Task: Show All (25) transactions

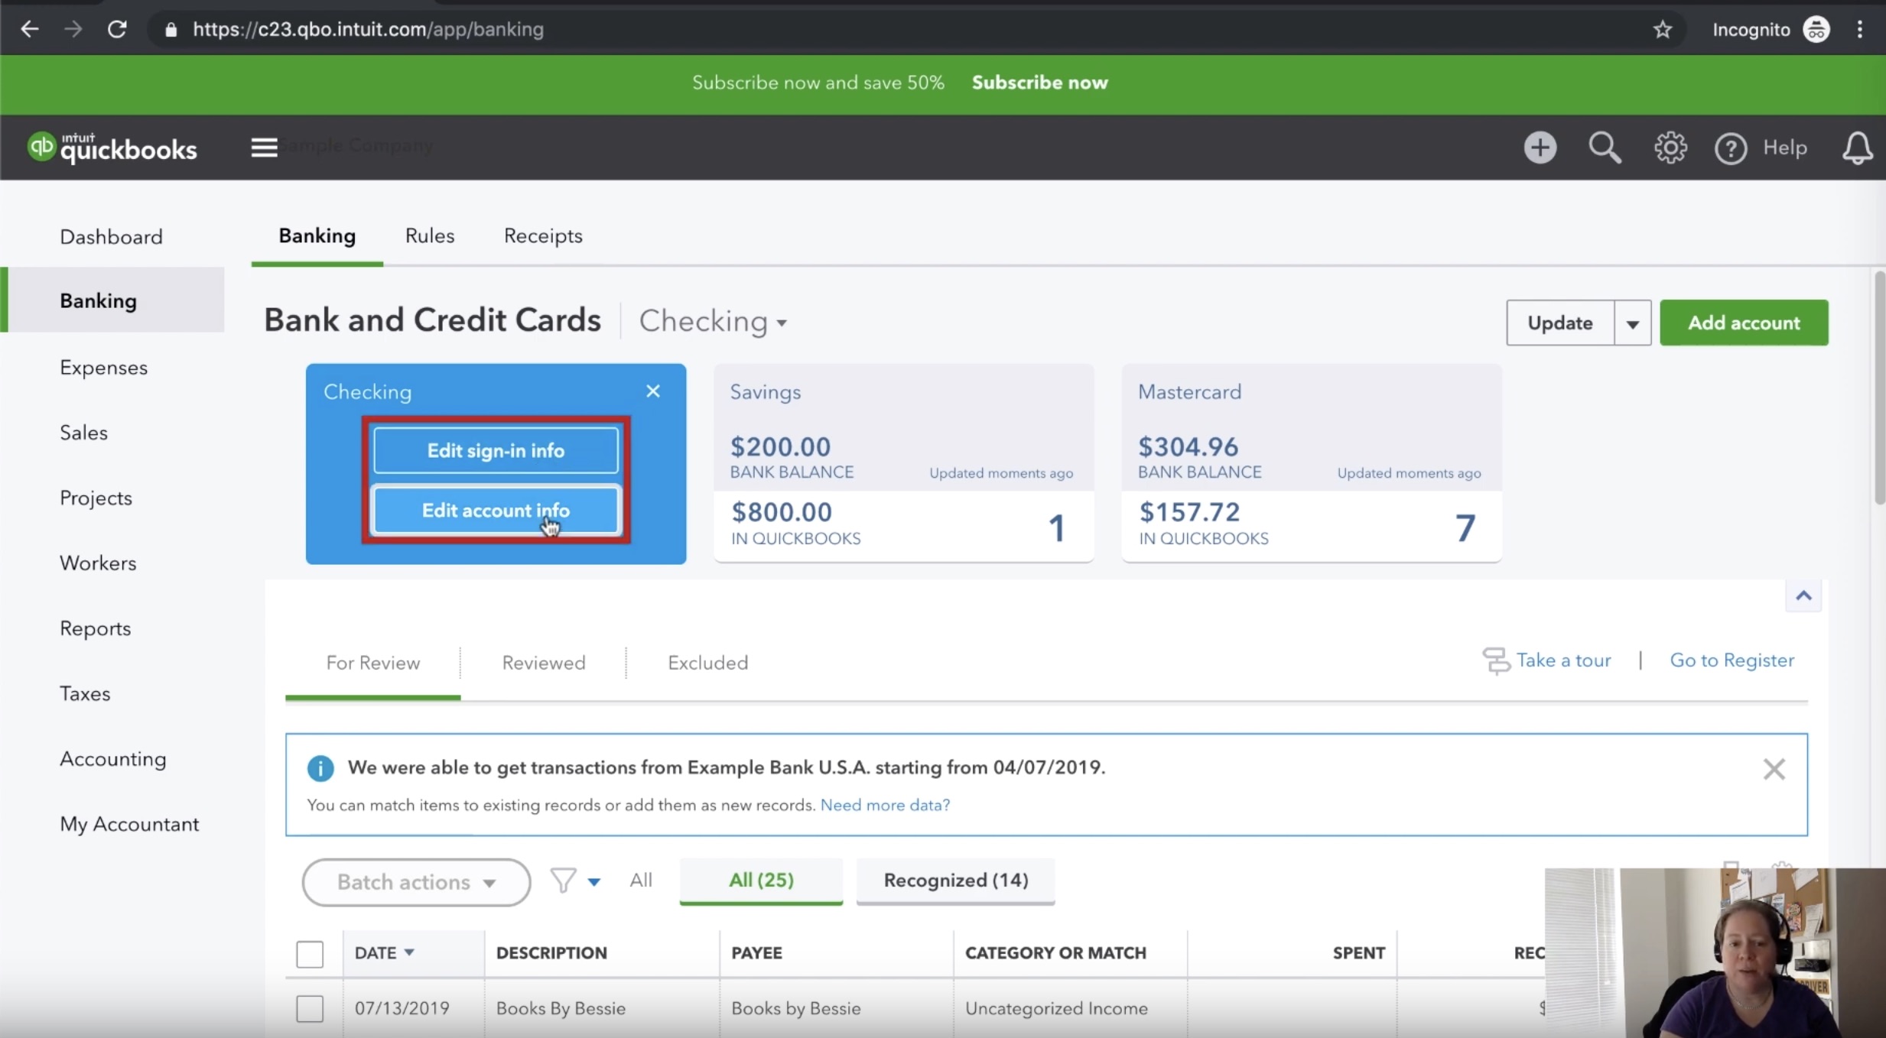Action: pyautogui.click(x=761, y=881)
